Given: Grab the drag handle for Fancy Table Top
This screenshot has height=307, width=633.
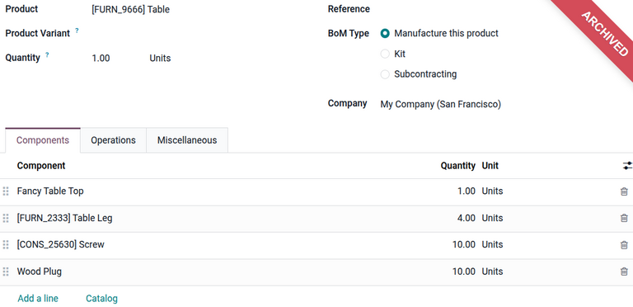Looking at the screenshot, I should [6, 191].
